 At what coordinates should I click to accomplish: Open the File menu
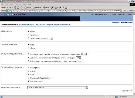click(2, 4)
